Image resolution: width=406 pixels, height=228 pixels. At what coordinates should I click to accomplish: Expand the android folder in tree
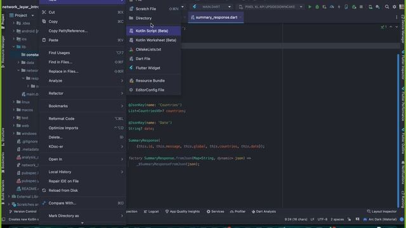14,31
